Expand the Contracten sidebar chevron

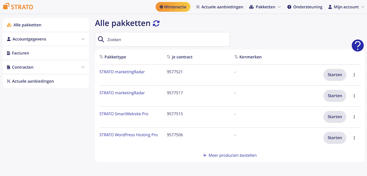tap(83, 67)
